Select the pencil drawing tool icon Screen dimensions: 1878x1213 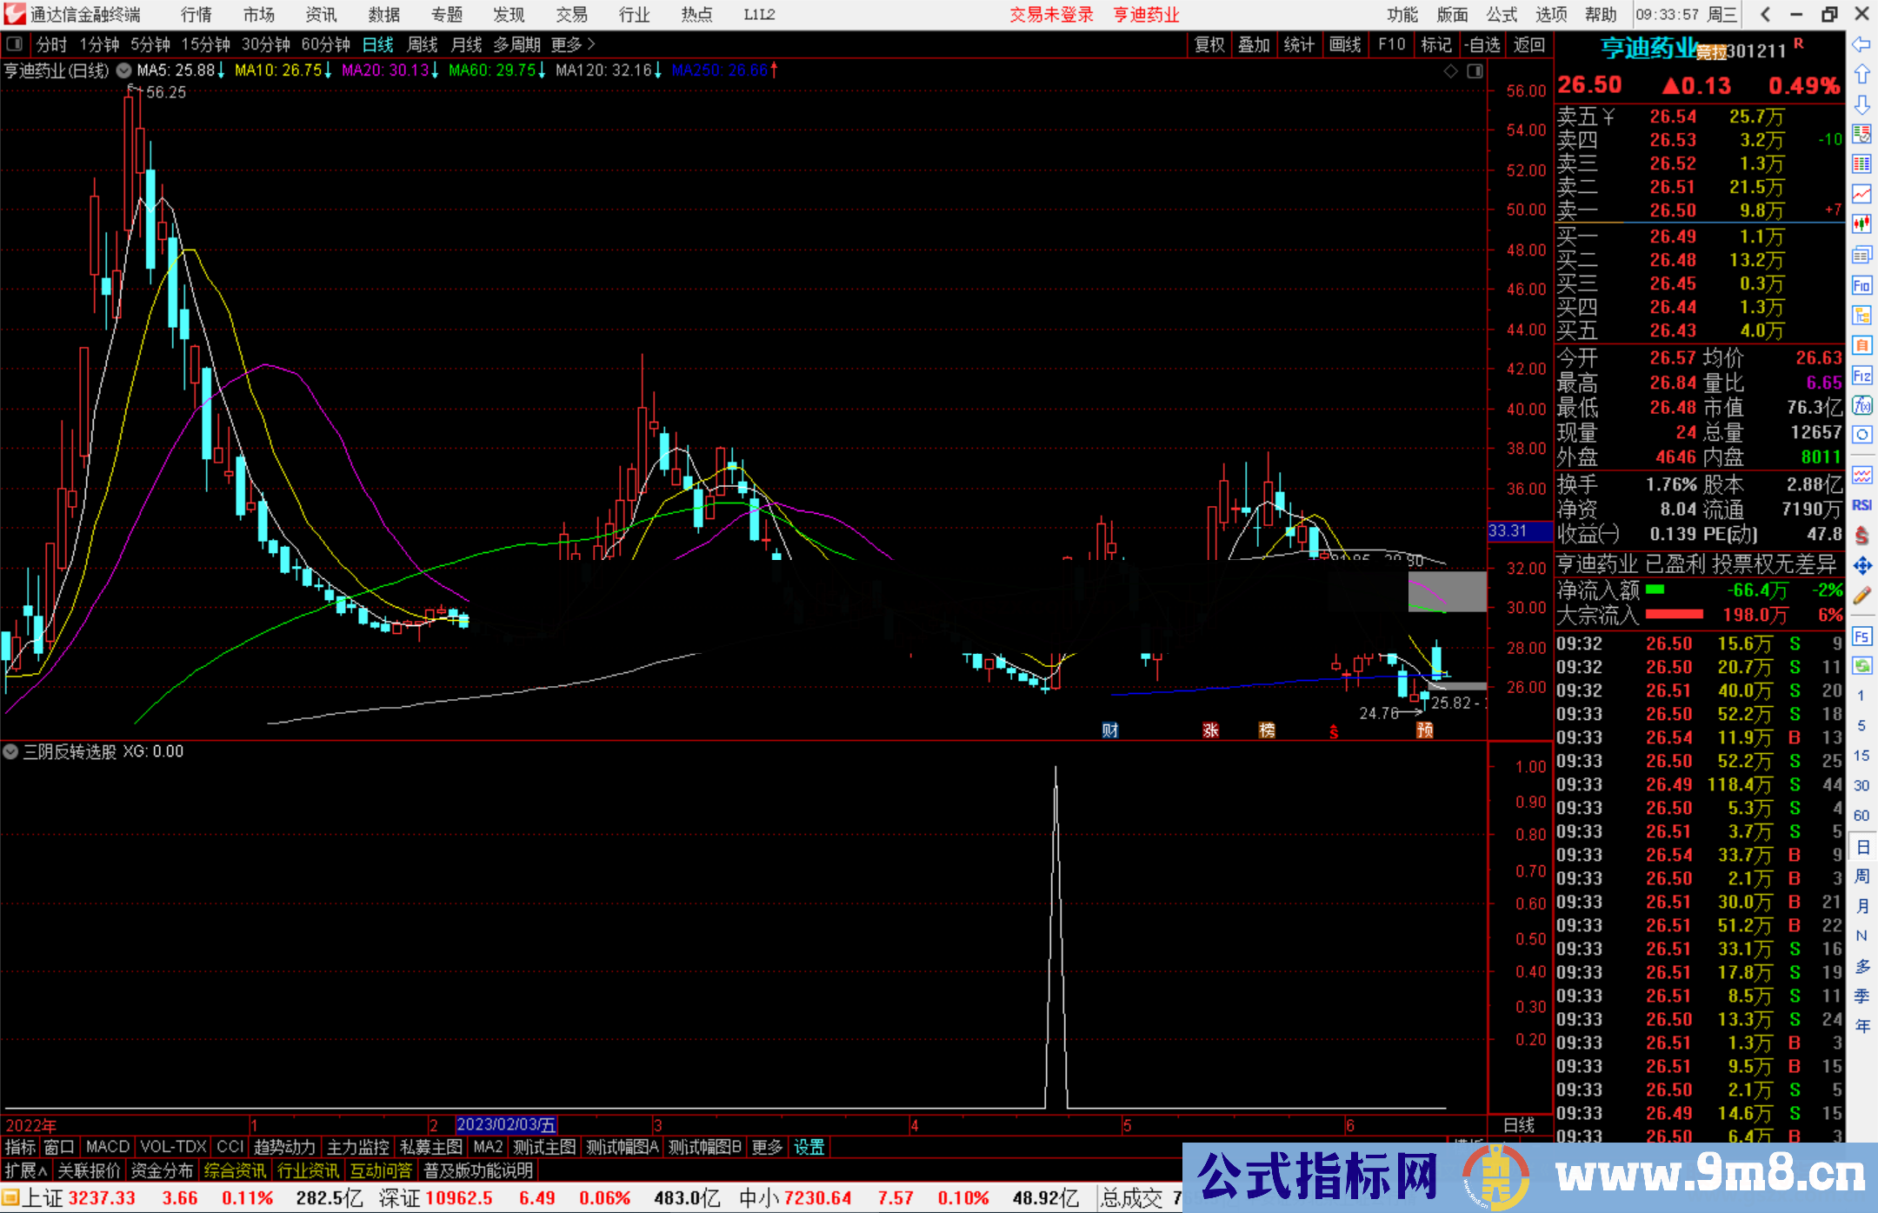[x=1861, y=596]
